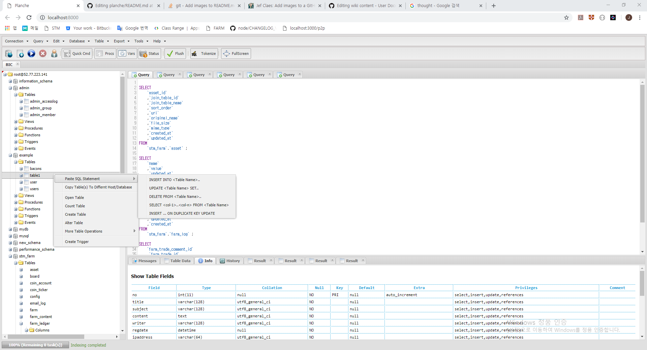647x350 pixels.
Task: Open Procs toolbar button
Action: [105, 54]
